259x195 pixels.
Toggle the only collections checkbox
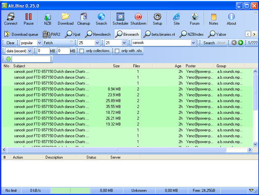pos(82,51)
